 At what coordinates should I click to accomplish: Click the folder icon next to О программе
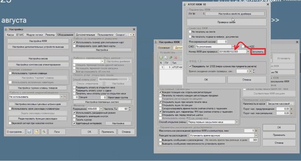tap(36, 132)
